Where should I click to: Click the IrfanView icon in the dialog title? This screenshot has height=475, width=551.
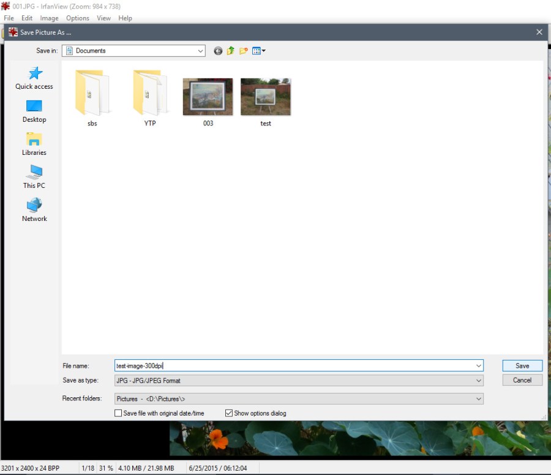pos(13,32)
